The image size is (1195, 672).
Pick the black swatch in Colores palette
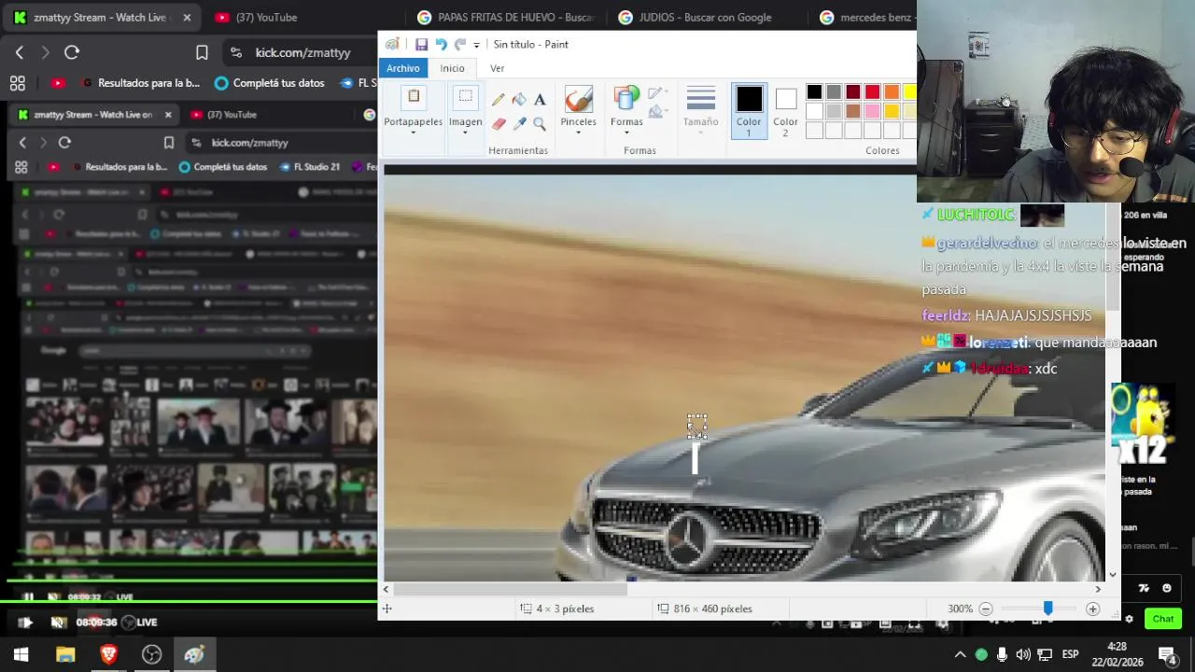[814, 91]
